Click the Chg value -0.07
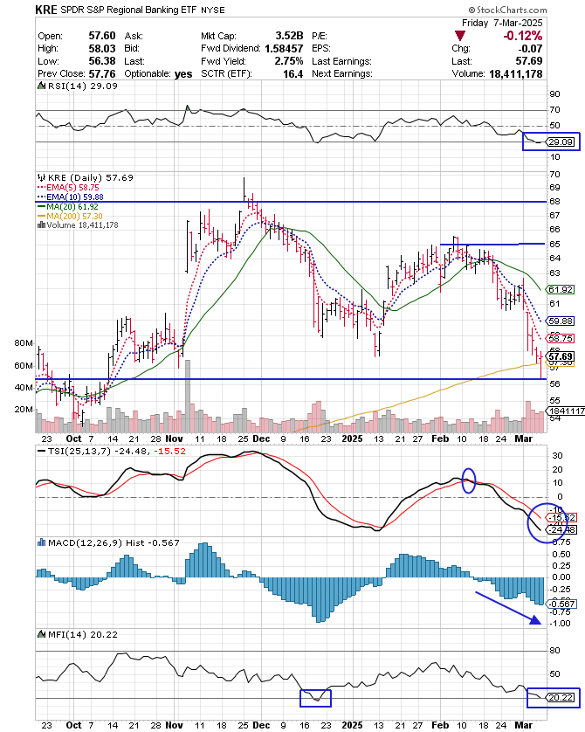This screenshot has height=732, width=585. point(532,49)
